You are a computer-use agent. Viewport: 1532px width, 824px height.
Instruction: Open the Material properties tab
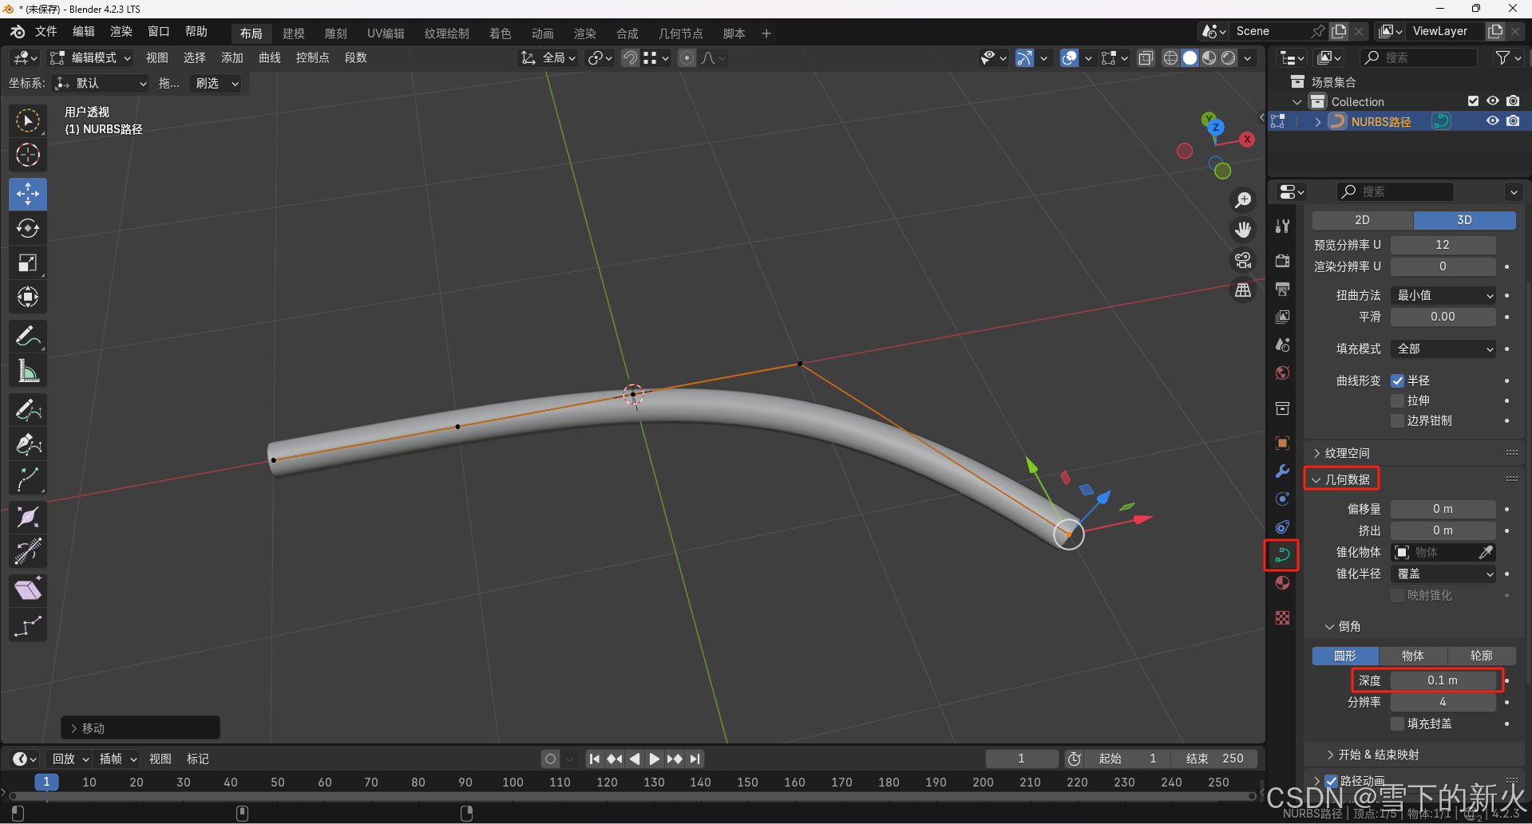click(x=1282, y=583)
